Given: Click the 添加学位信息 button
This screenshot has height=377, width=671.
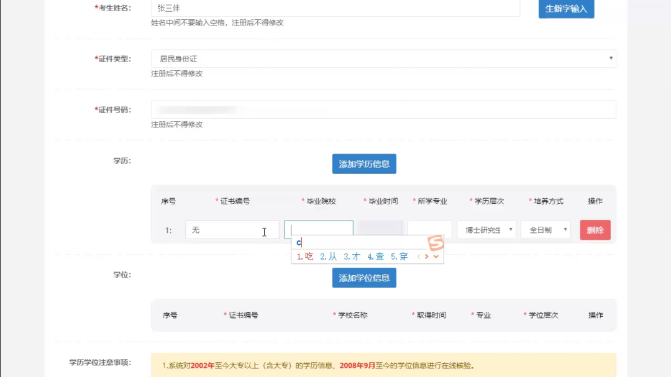Looking at the screenshot, I should coord(364,278).
